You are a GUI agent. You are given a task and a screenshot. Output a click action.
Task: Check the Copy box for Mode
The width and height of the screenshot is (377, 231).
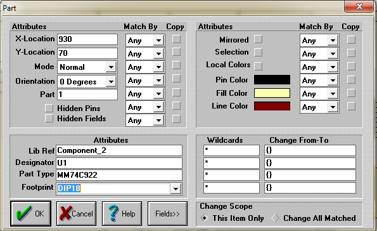click(177, 65)
